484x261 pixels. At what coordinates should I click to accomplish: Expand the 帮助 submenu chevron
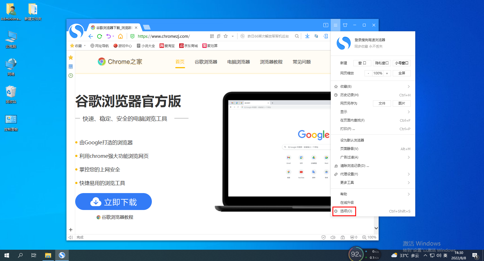[x=408, y=194]
